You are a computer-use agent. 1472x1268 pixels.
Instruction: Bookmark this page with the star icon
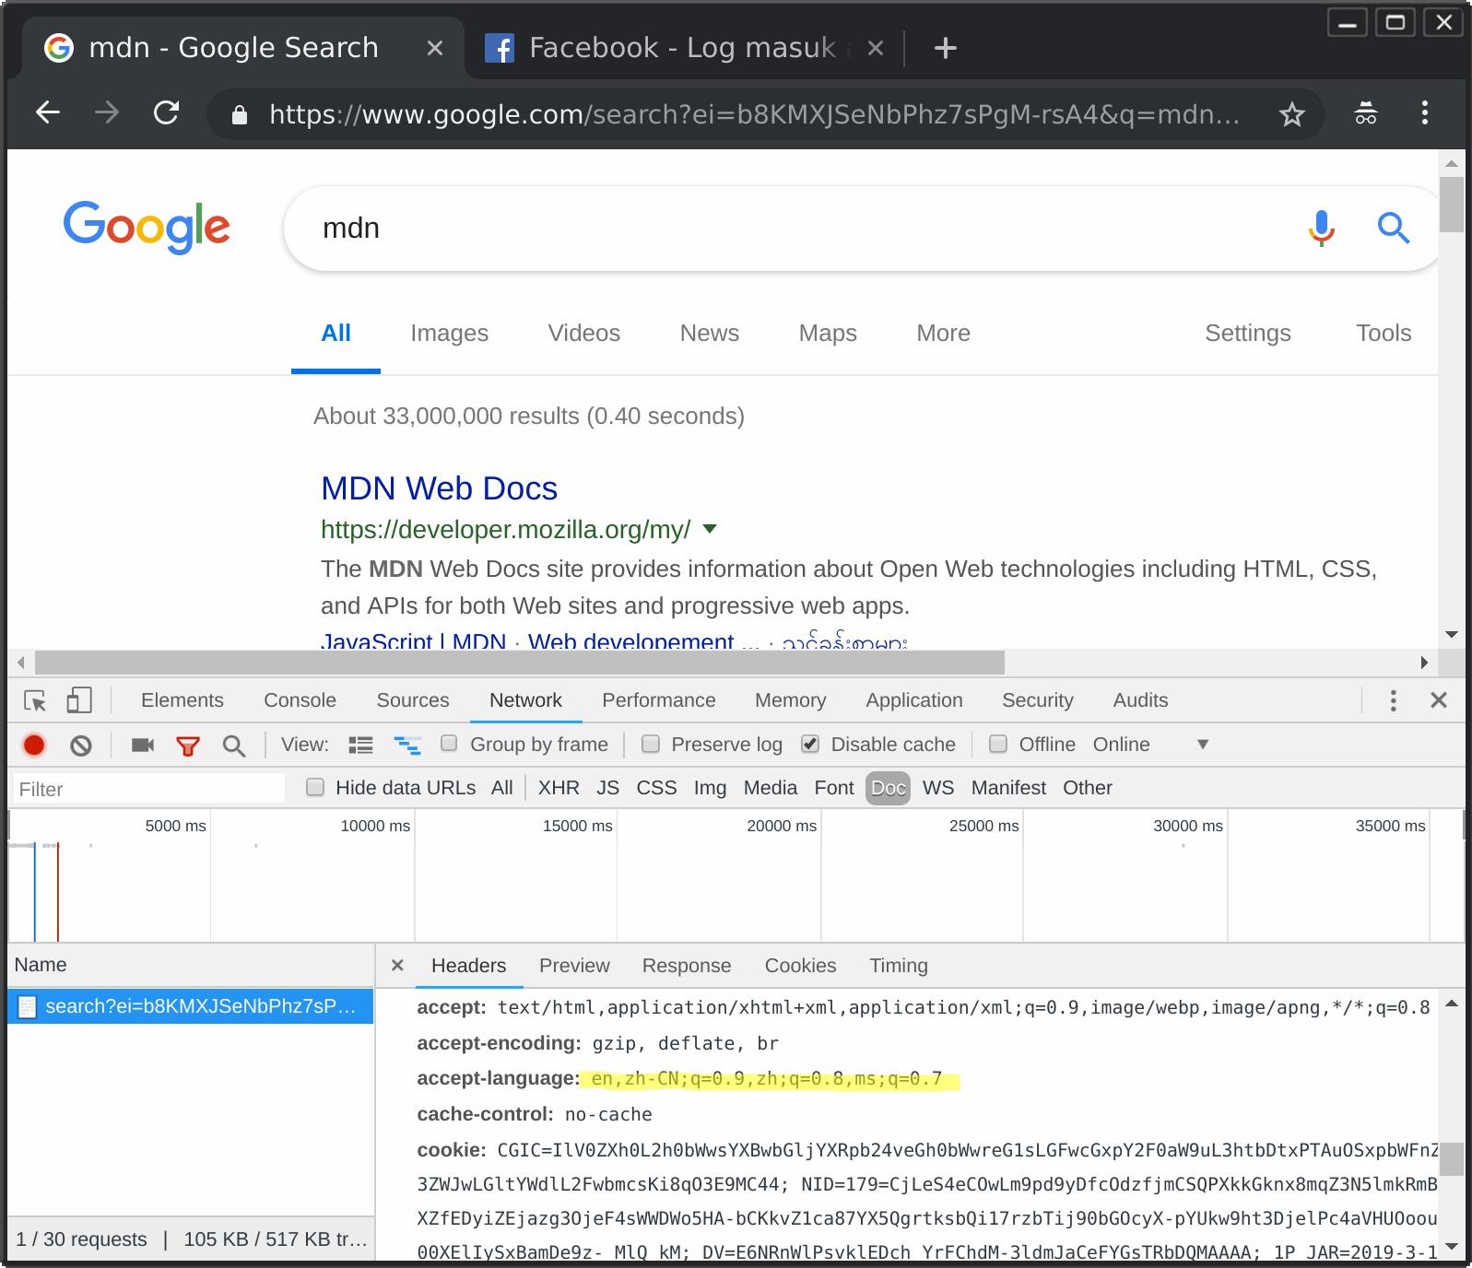point(1292,114)
